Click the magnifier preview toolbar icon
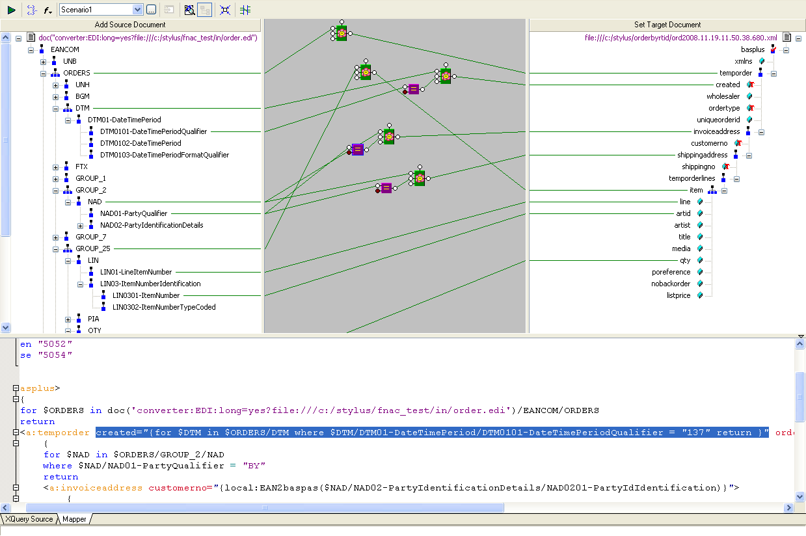 (189, 10)
